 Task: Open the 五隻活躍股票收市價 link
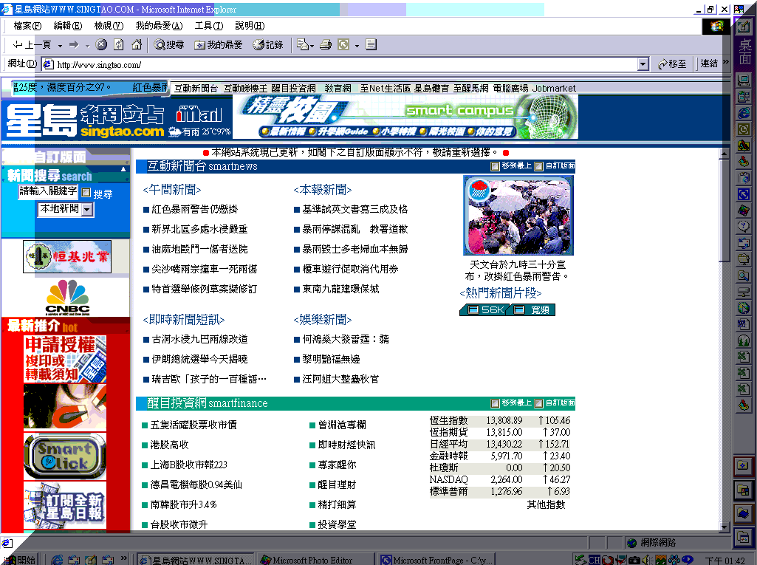193,425
